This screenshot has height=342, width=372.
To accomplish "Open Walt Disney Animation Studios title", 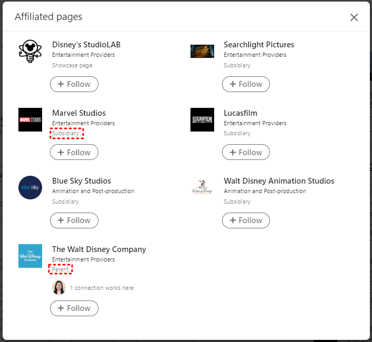I will [x=279, y=181].
